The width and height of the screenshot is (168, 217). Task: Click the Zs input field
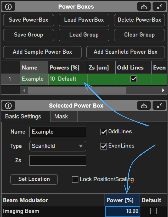click(x=58, y=160)
